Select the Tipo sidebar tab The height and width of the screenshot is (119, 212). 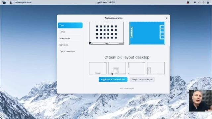coord(70,25)
